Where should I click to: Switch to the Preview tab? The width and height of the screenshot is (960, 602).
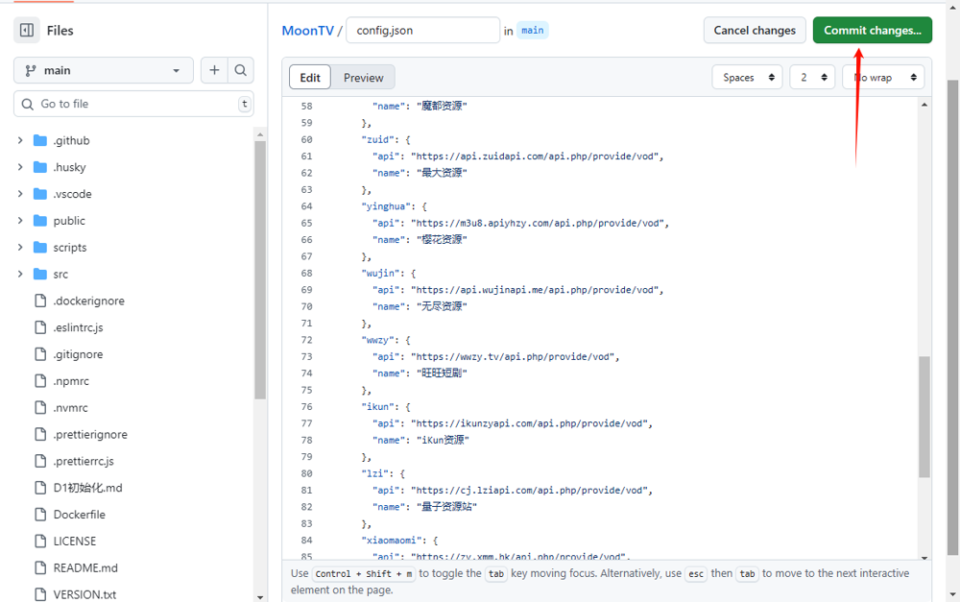363,78
